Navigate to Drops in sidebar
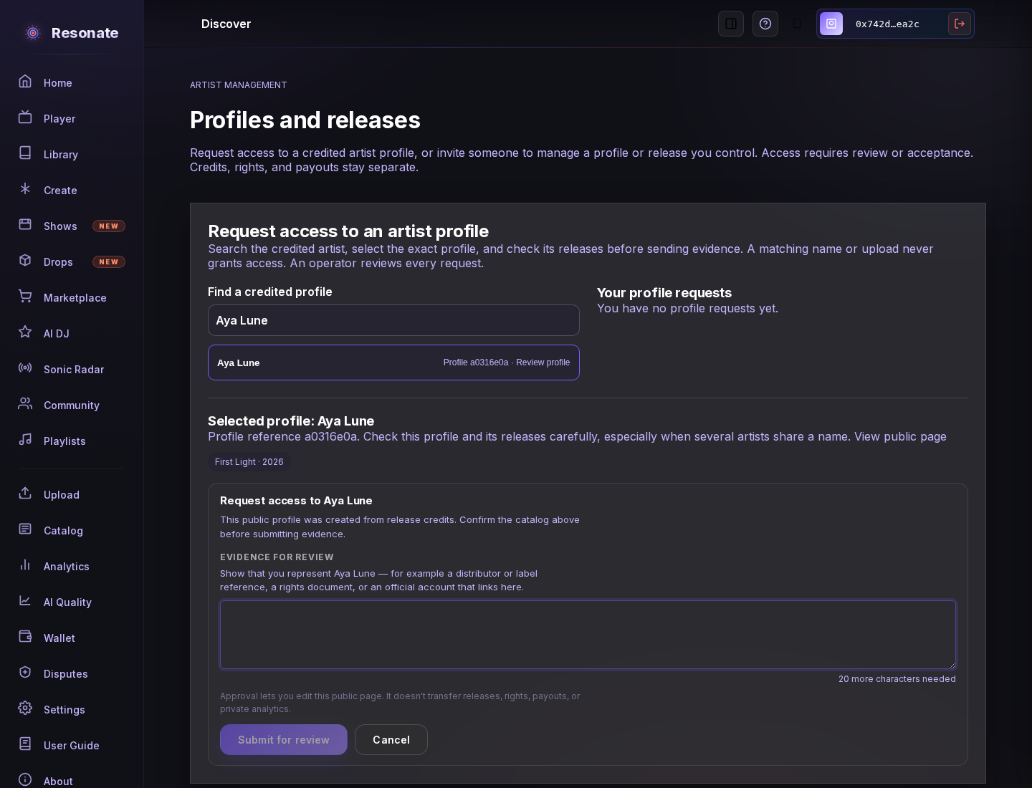Viewport: 1032px width, 788px height. coord(72,262)
